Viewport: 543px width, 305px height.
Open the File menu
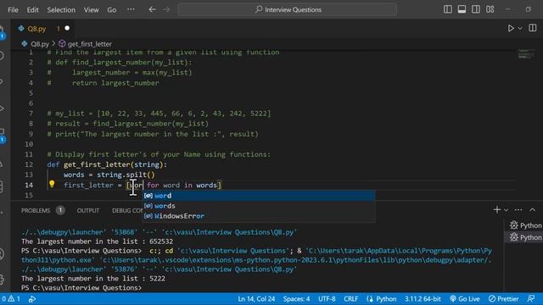13,9
